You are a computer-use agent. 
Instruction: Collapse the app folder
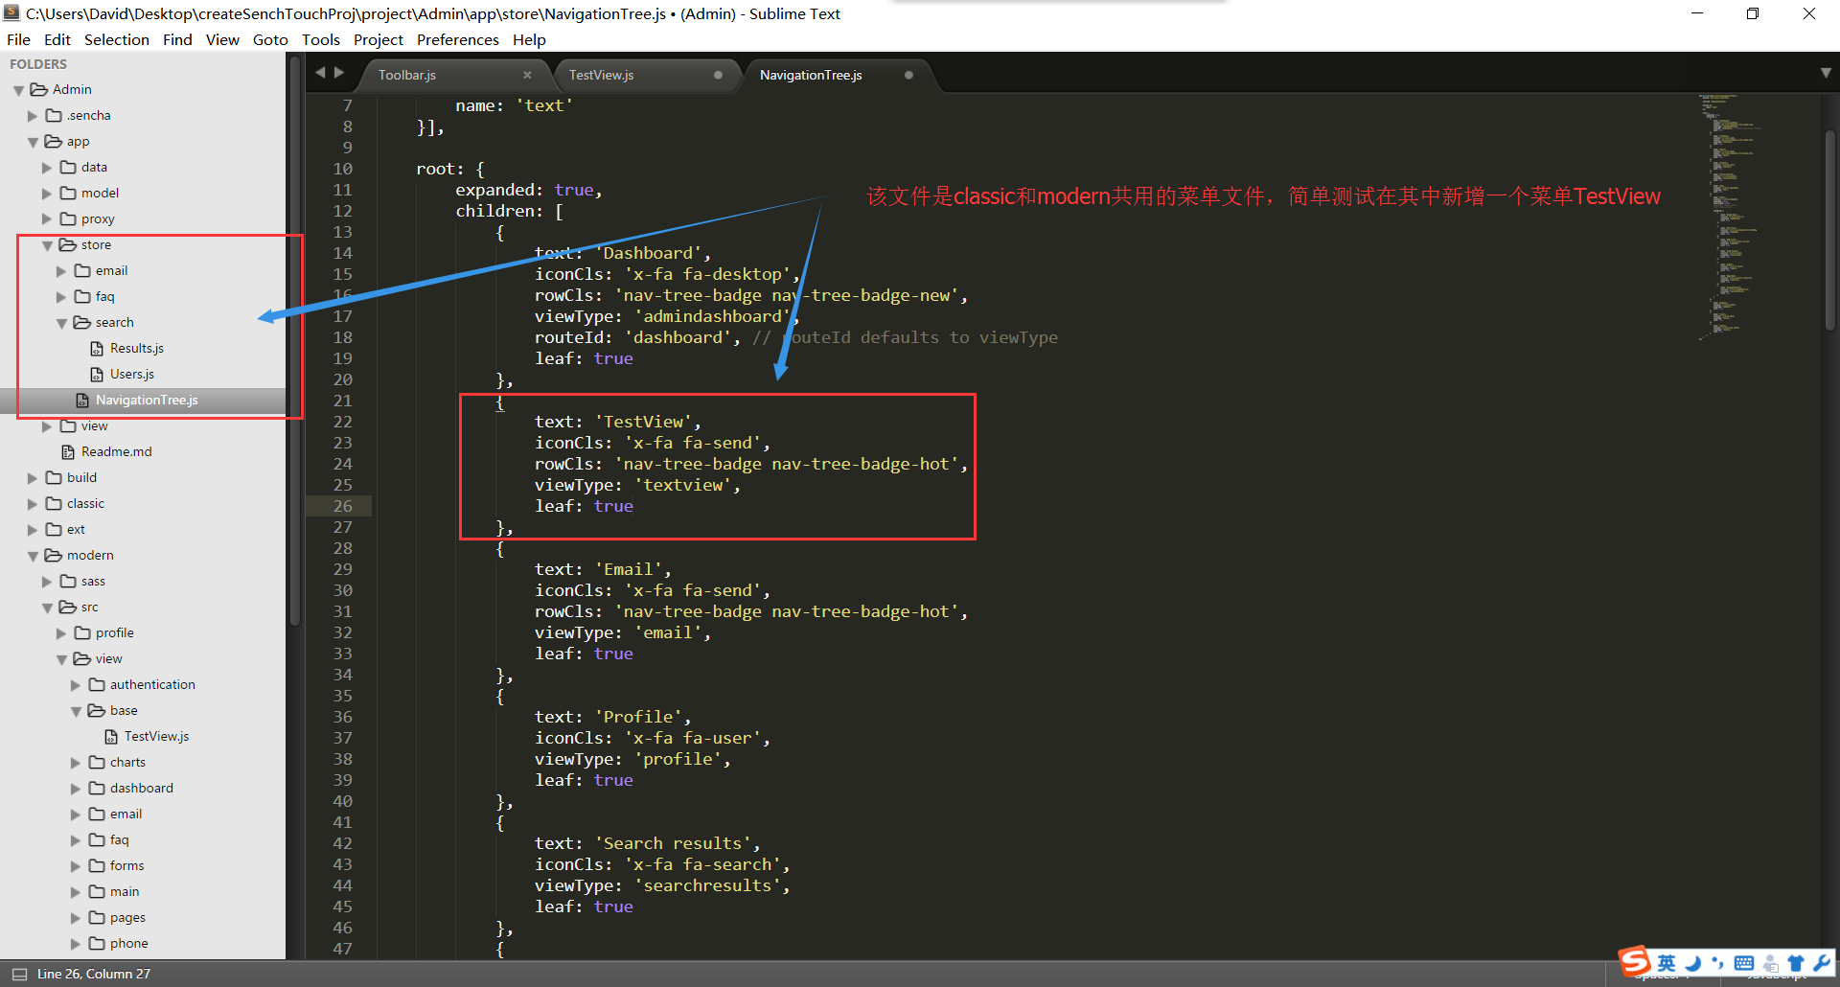[x=33, y=142]
